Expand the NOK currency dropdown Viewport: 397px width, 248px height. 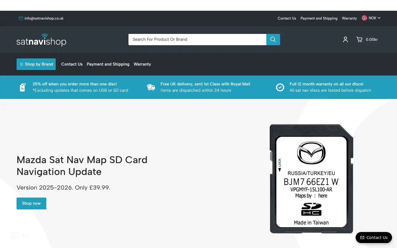click(374, 18)
